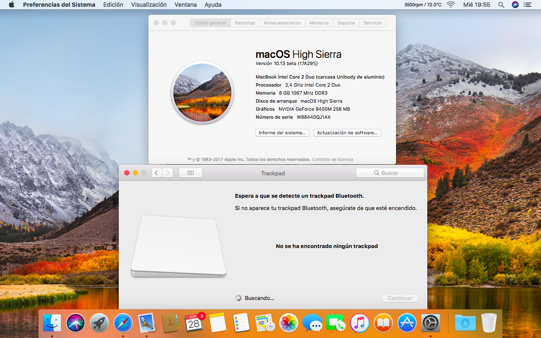
Task: Open Reminders from the Dock
Action: [241, 323]
